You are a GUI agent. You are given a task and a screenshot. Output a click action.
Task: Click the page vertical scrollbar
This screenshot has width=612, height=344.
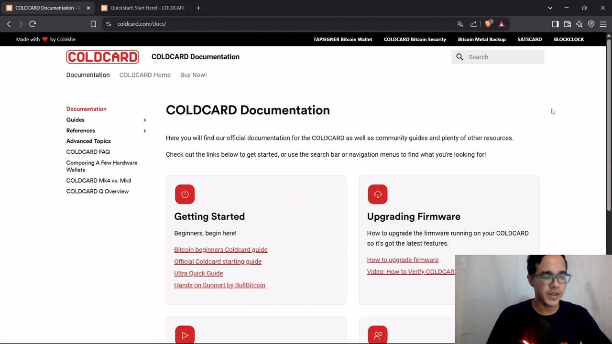tap(609, 124)
